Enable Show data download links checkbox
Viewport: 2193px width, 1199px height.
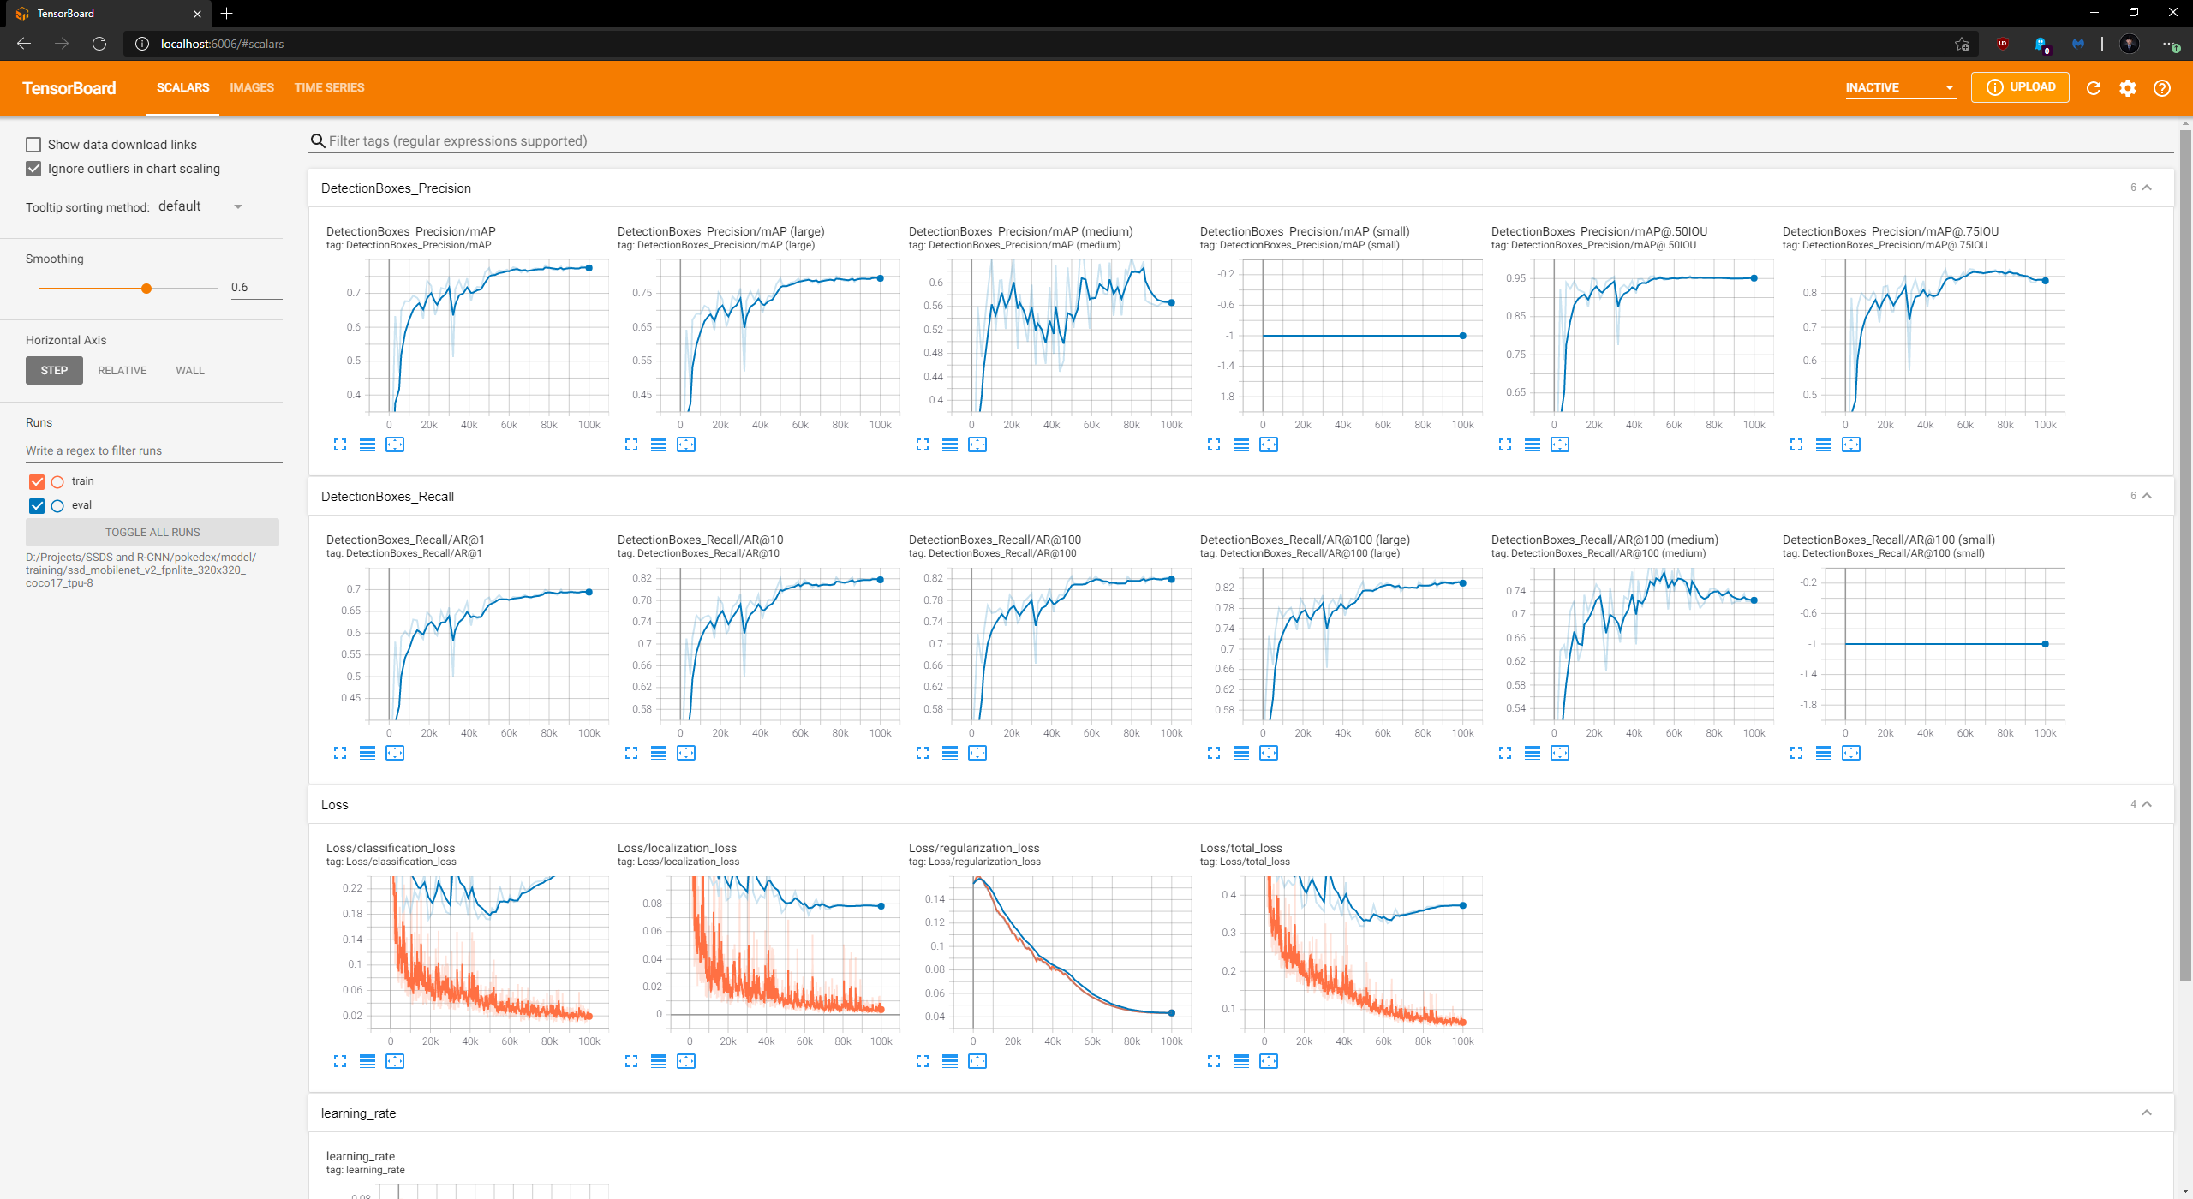click(x=33, y=145)
